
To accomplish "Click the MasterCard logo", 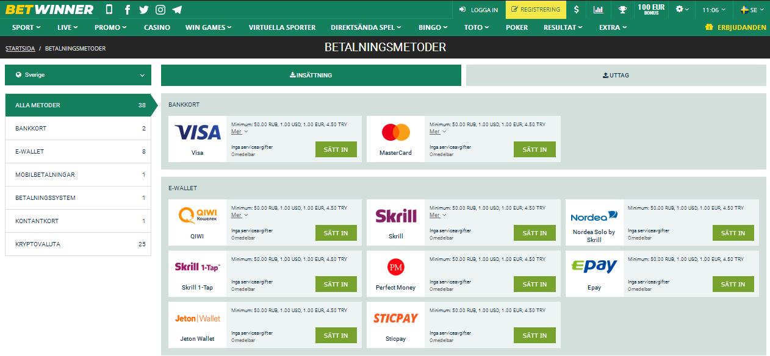I will pos(395,132).
